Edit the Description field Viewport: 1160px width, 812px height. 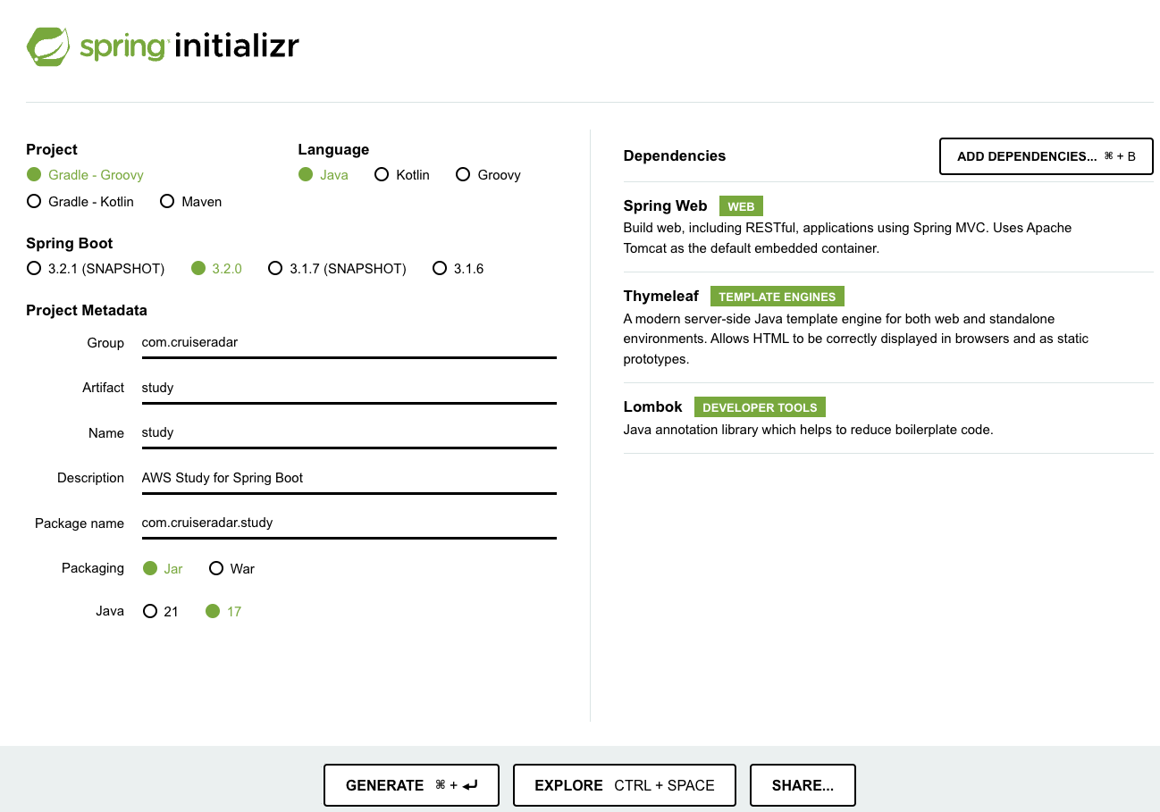[349, 479]
